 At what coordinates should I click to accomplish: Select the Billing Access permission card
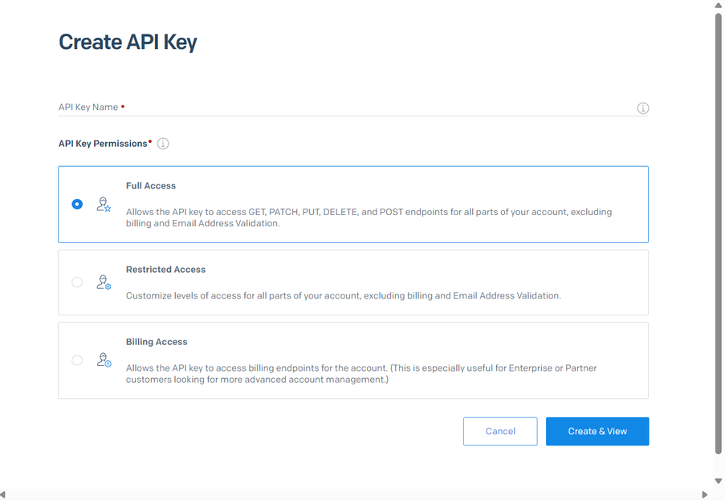pos(353,360)
